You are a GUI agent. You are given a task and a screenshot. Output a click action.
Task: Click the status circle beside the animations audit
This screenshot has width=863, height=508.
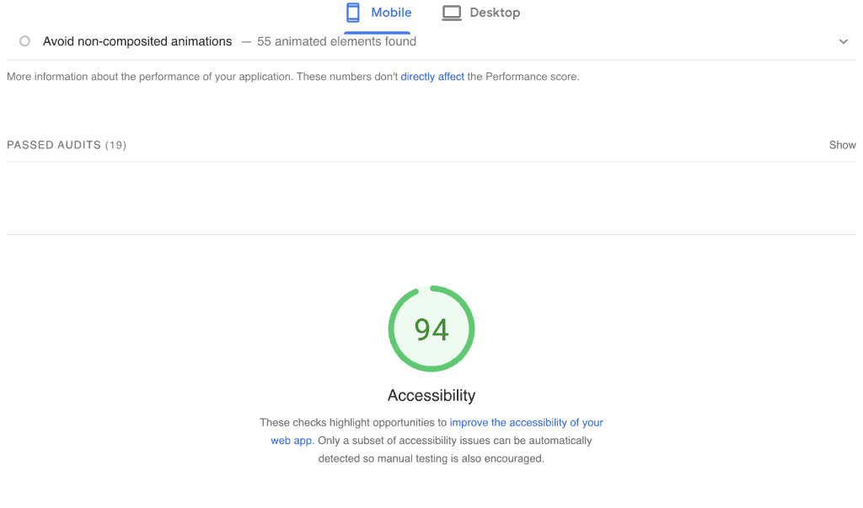24,40
